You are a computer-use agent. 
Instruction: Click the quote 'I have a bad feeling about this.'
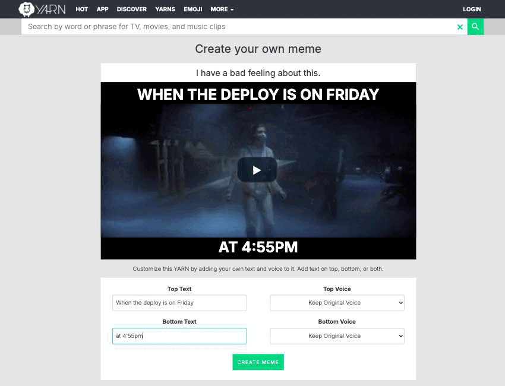point(258,73)
